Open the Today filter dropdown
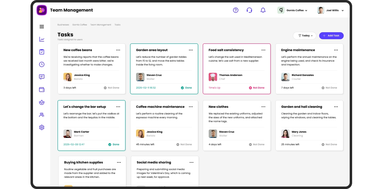Viewport: 383px width, 189px height. [304, 36]
